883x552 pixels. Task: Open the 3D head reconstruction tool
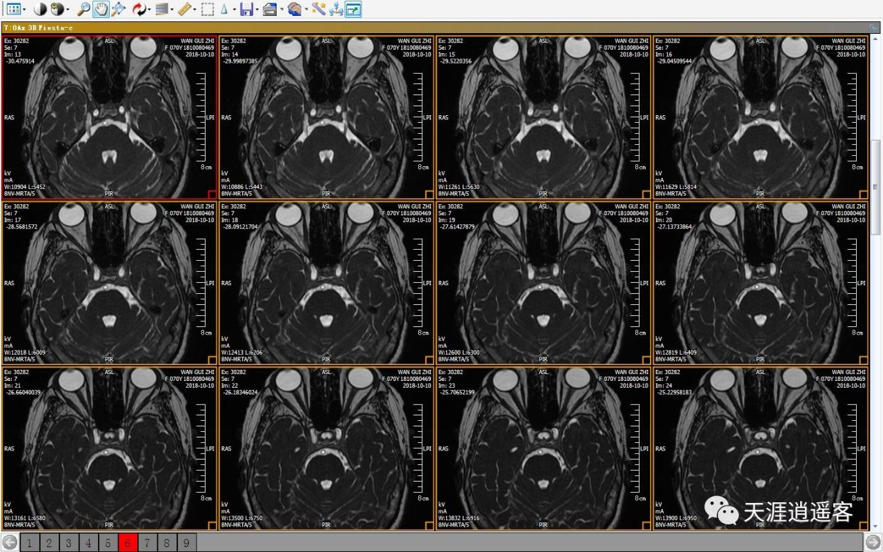295,9
